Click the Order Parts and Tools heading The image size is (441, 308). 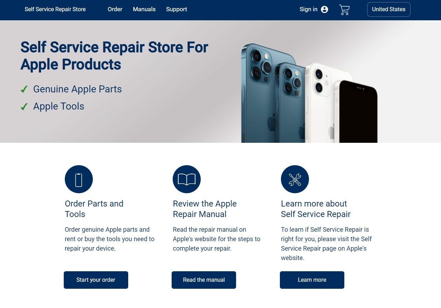tap(94, 209)
